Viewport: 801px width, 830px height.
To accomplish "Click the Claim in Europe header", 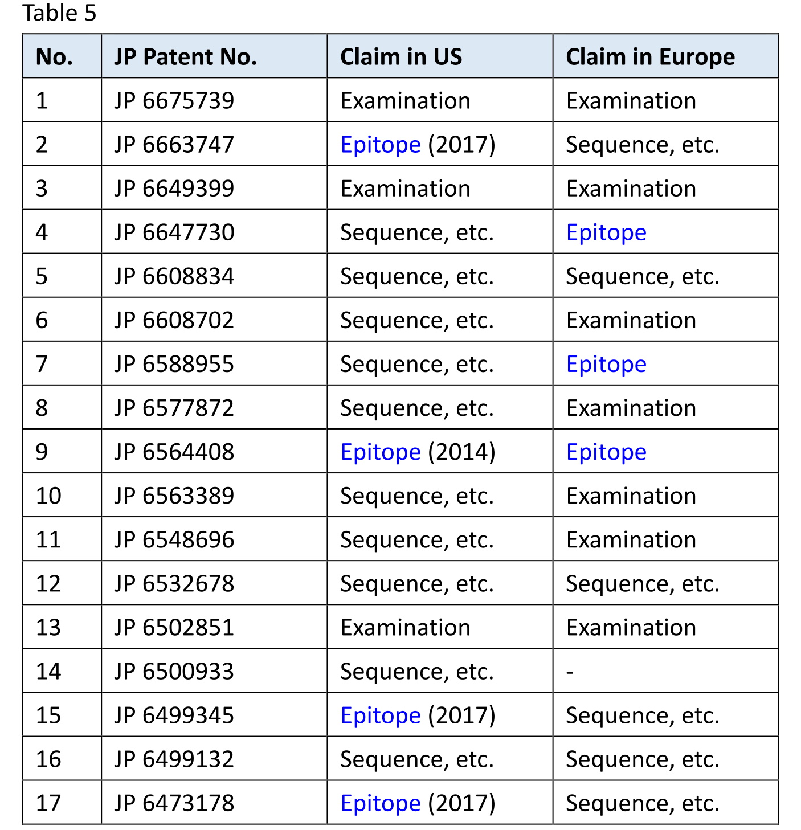I will [x=665, y=56].
